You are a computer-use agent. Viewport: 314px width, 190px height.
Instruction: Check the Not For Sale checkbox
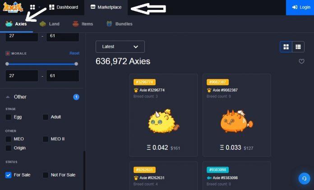(x=46, y=175)
